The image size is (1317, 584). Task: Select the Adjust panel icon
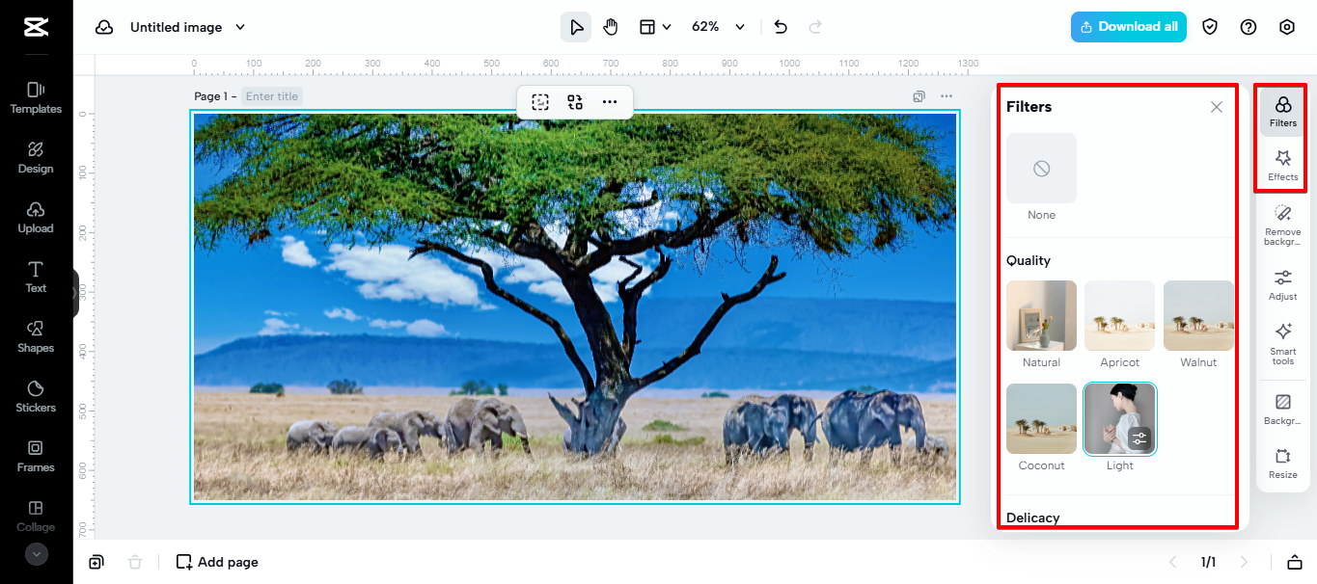click(x=1282, y=284)
